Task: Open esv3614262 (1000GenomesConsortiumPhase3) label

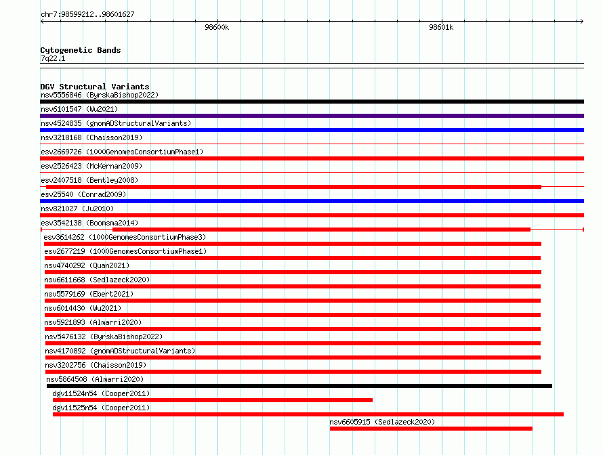Action: [125, 237]
